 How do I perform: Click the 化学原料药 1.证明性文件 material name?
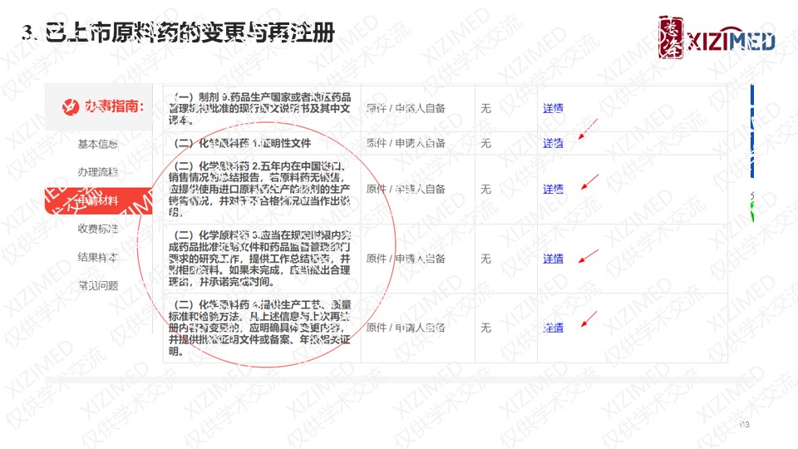243,143
